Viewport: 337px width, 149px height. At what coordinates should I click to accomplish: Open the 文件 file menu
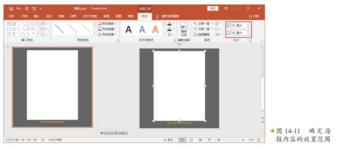pos(12,16)
